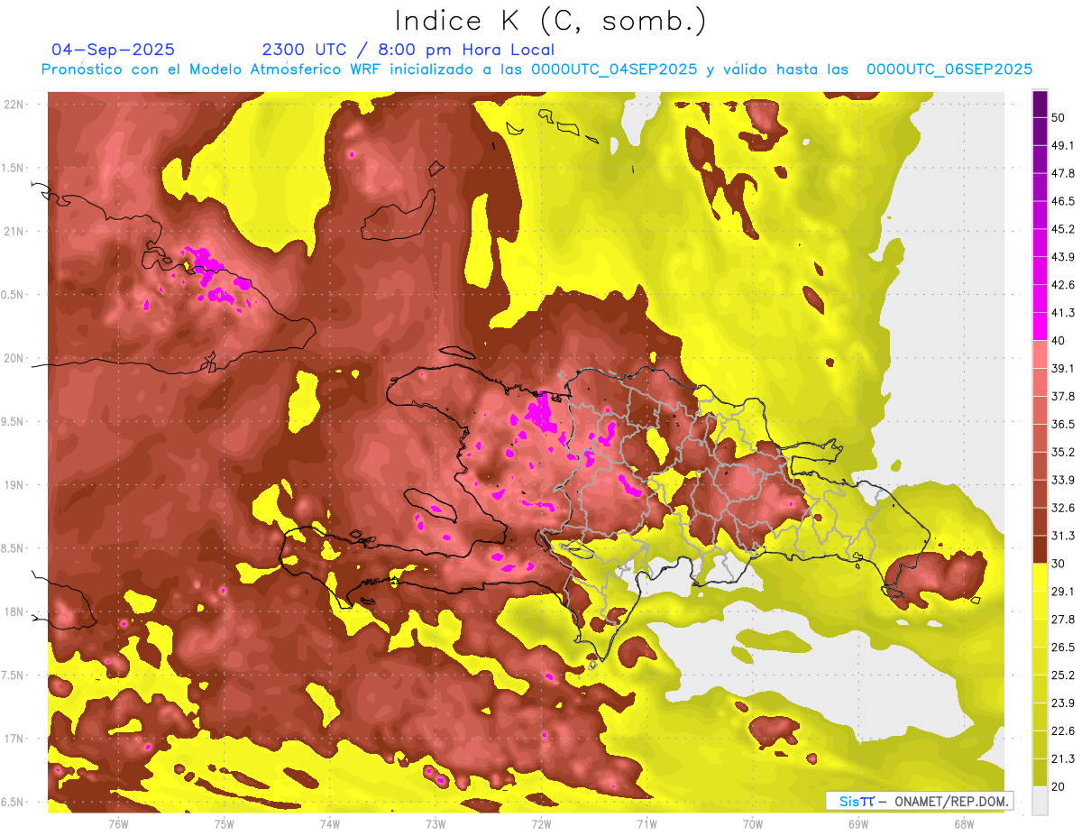
Task: Click the 30 value label on colorbar
Action: pos(1059,564)
